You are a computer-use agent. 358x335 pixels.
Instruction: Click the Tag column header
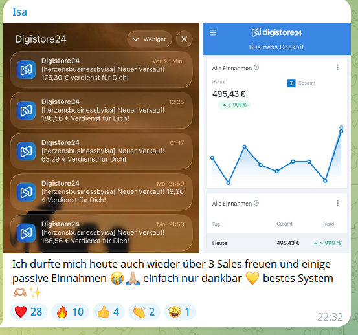point(216,224)
